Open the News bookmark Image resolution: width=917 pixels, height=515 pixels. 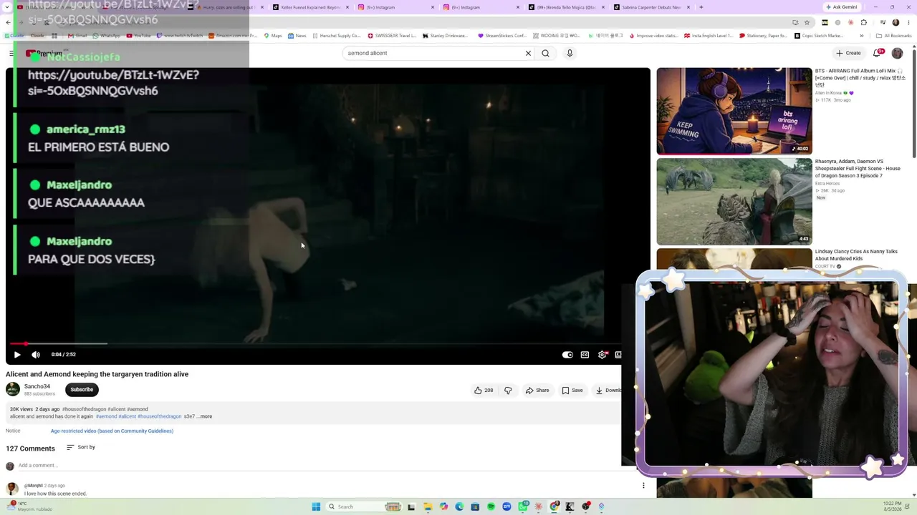pos(297,36)
